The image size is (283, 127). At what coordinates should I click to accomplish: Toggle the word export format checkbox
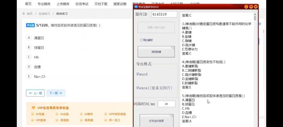tap(138, 74)
